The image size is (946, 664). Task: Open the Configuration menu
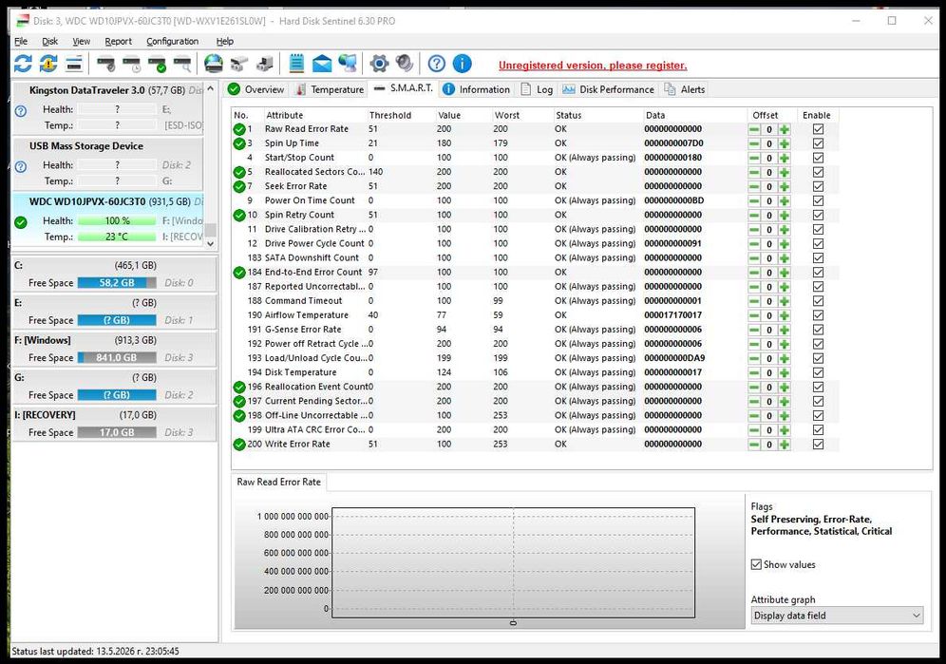tap(173, 41)
